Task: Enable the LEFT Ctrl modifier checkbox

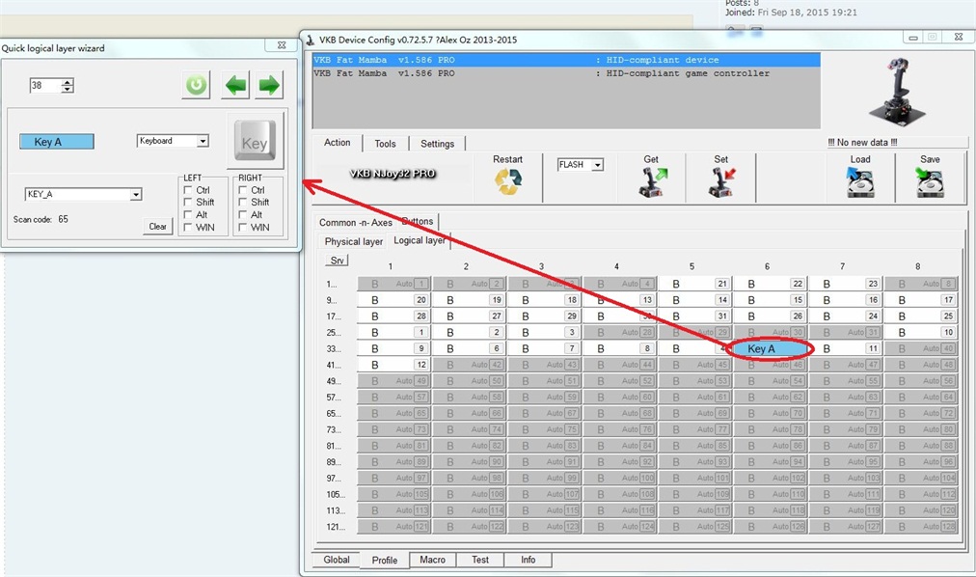Action: tap(188, 190)
